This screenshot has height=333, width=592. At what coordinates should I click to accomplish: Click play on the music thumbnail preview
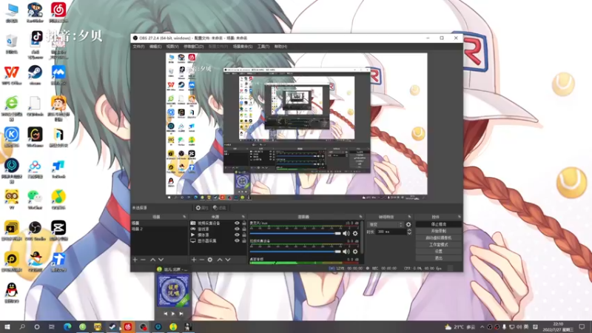tap(173, 314)
